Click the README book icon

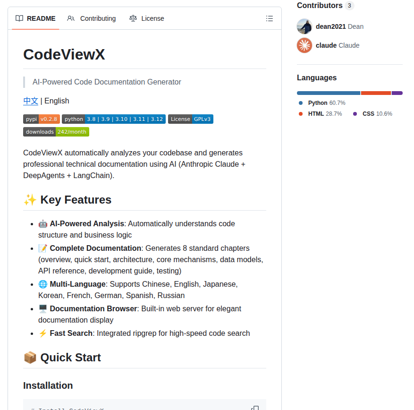[x=19, y=18]
